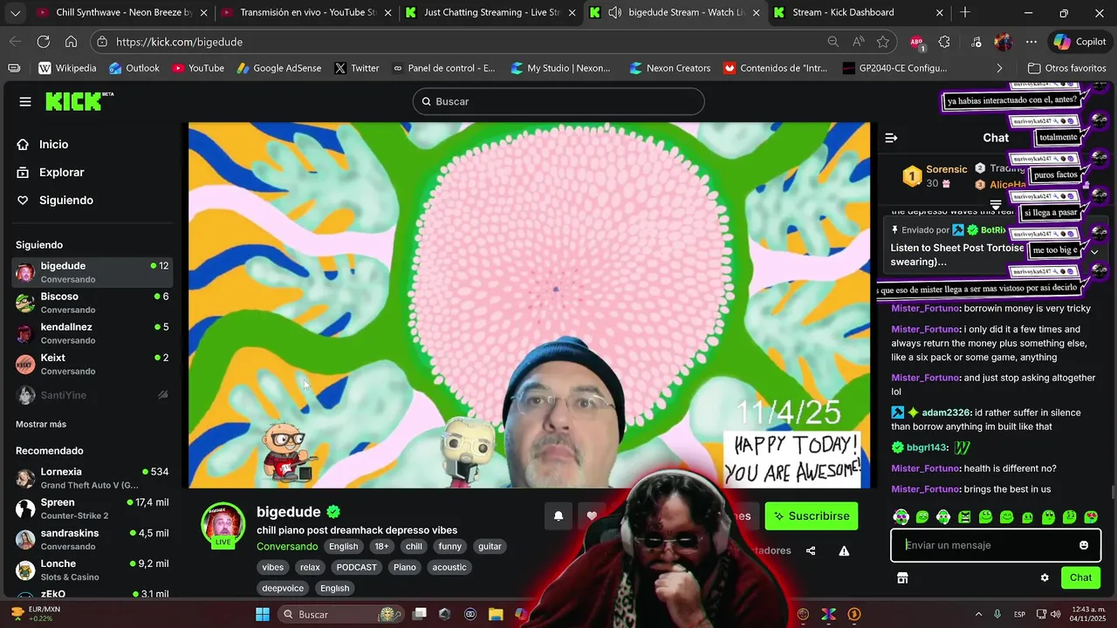Click the Suscribirse button
Viewport: 1117px width, 628px height.
(x=812, y=515)
